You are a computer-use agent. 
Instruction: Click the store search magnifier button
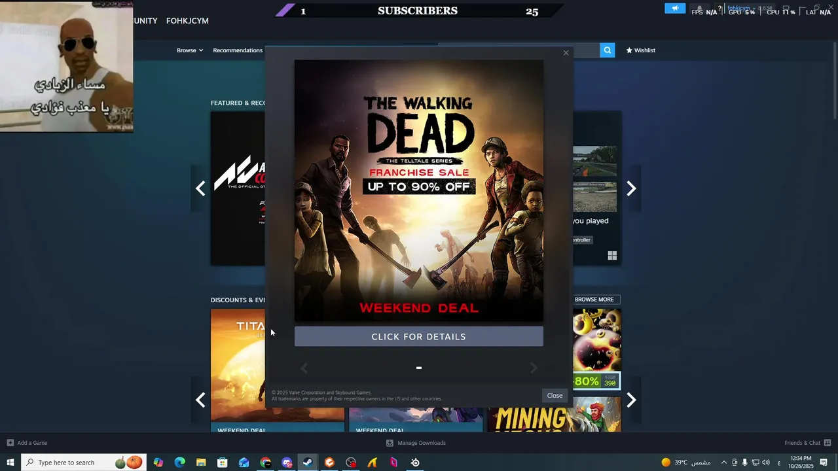tap(608, 50)
